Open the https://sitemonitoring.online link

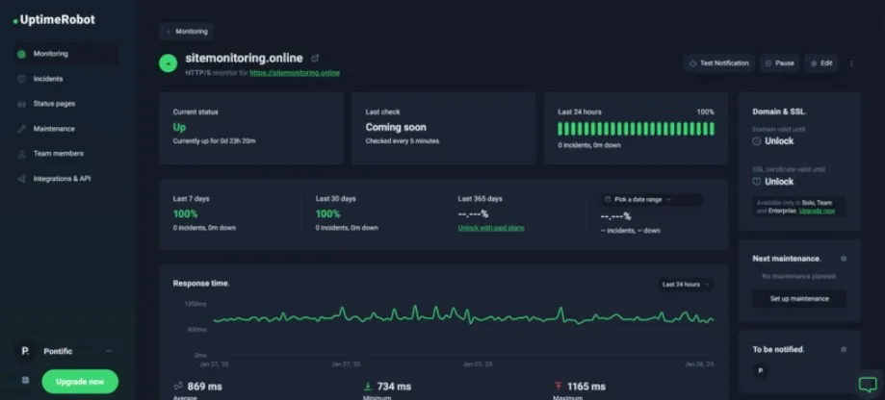click(x=295, y=73)
